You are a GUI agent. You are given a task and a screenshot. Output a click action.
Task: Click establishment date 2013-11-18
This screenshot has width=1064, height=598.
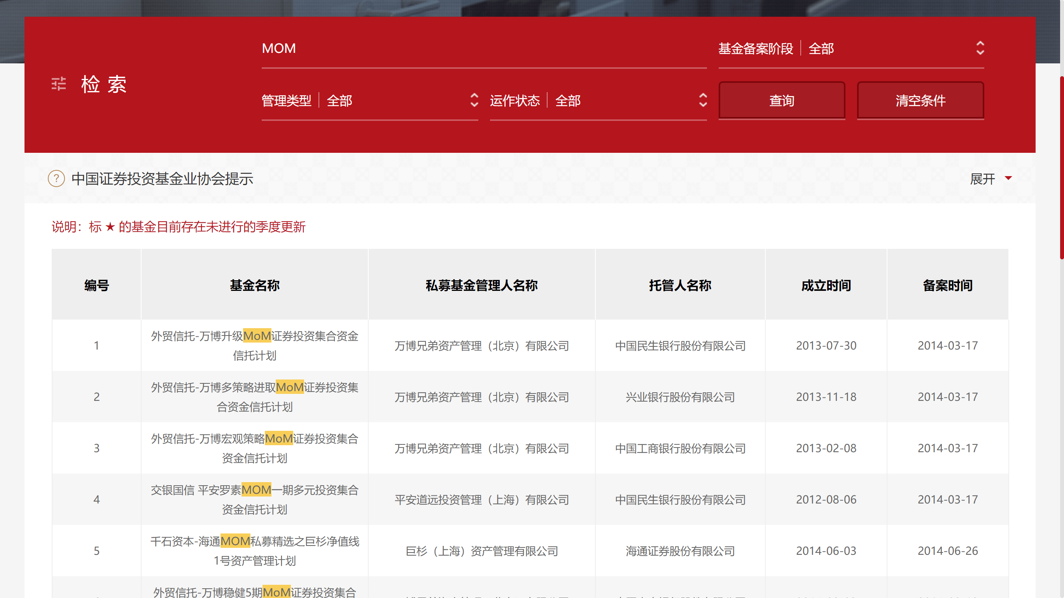826,397
